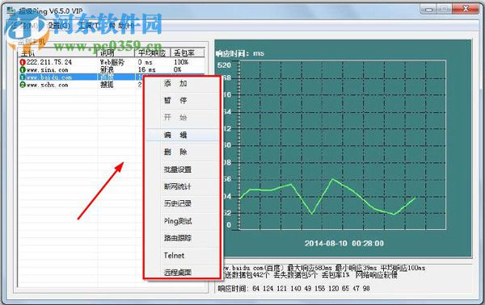Click the 搜狐 description cell
Image resolution: width=485 pixels, height=305 pixels.
click(x=107, y=85)
